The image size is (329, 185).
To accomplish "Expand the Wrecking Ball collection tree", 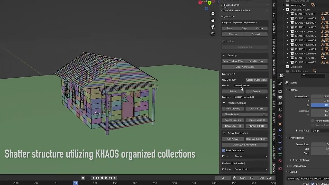I will click(283, 5).
